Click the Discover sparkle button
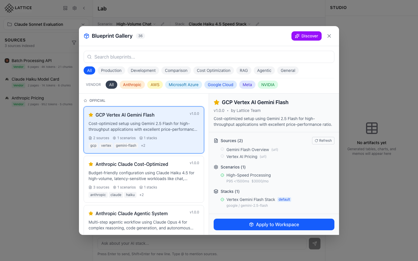This screenshot has width=418, height=261. coord(306,36)
